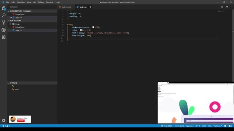Open the View menu
Image resolution: width=234 pixels, height=131 pixels.
pyautogui.click(x=29, y=2)
